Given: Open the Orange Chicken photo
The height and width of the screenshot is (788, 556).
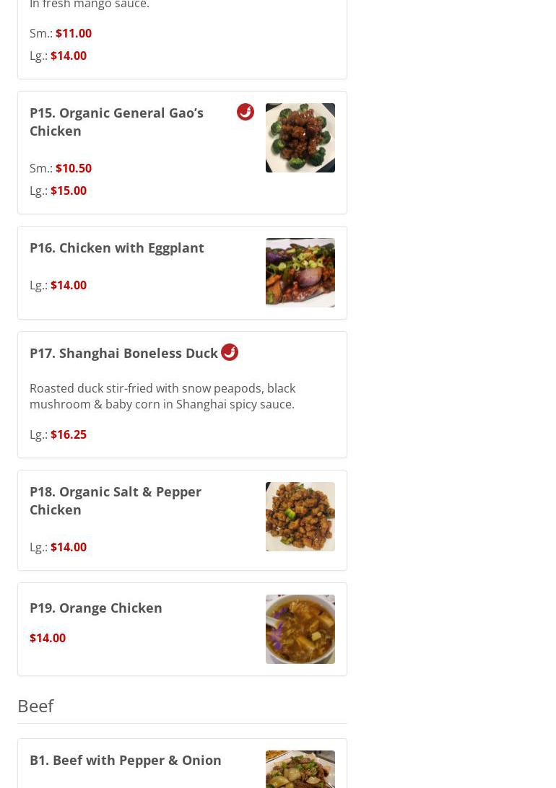Looking at the screenshot, I should point(300,629).
